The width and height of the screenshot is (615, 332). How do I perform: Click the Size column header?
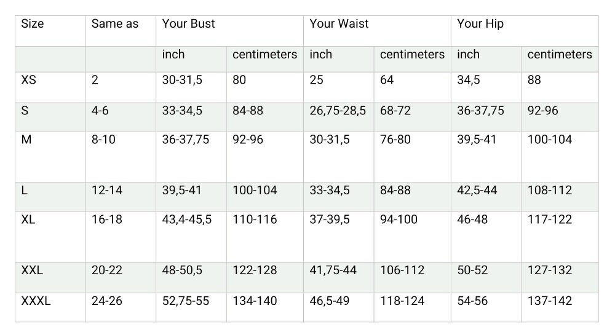tap(32, 23)
